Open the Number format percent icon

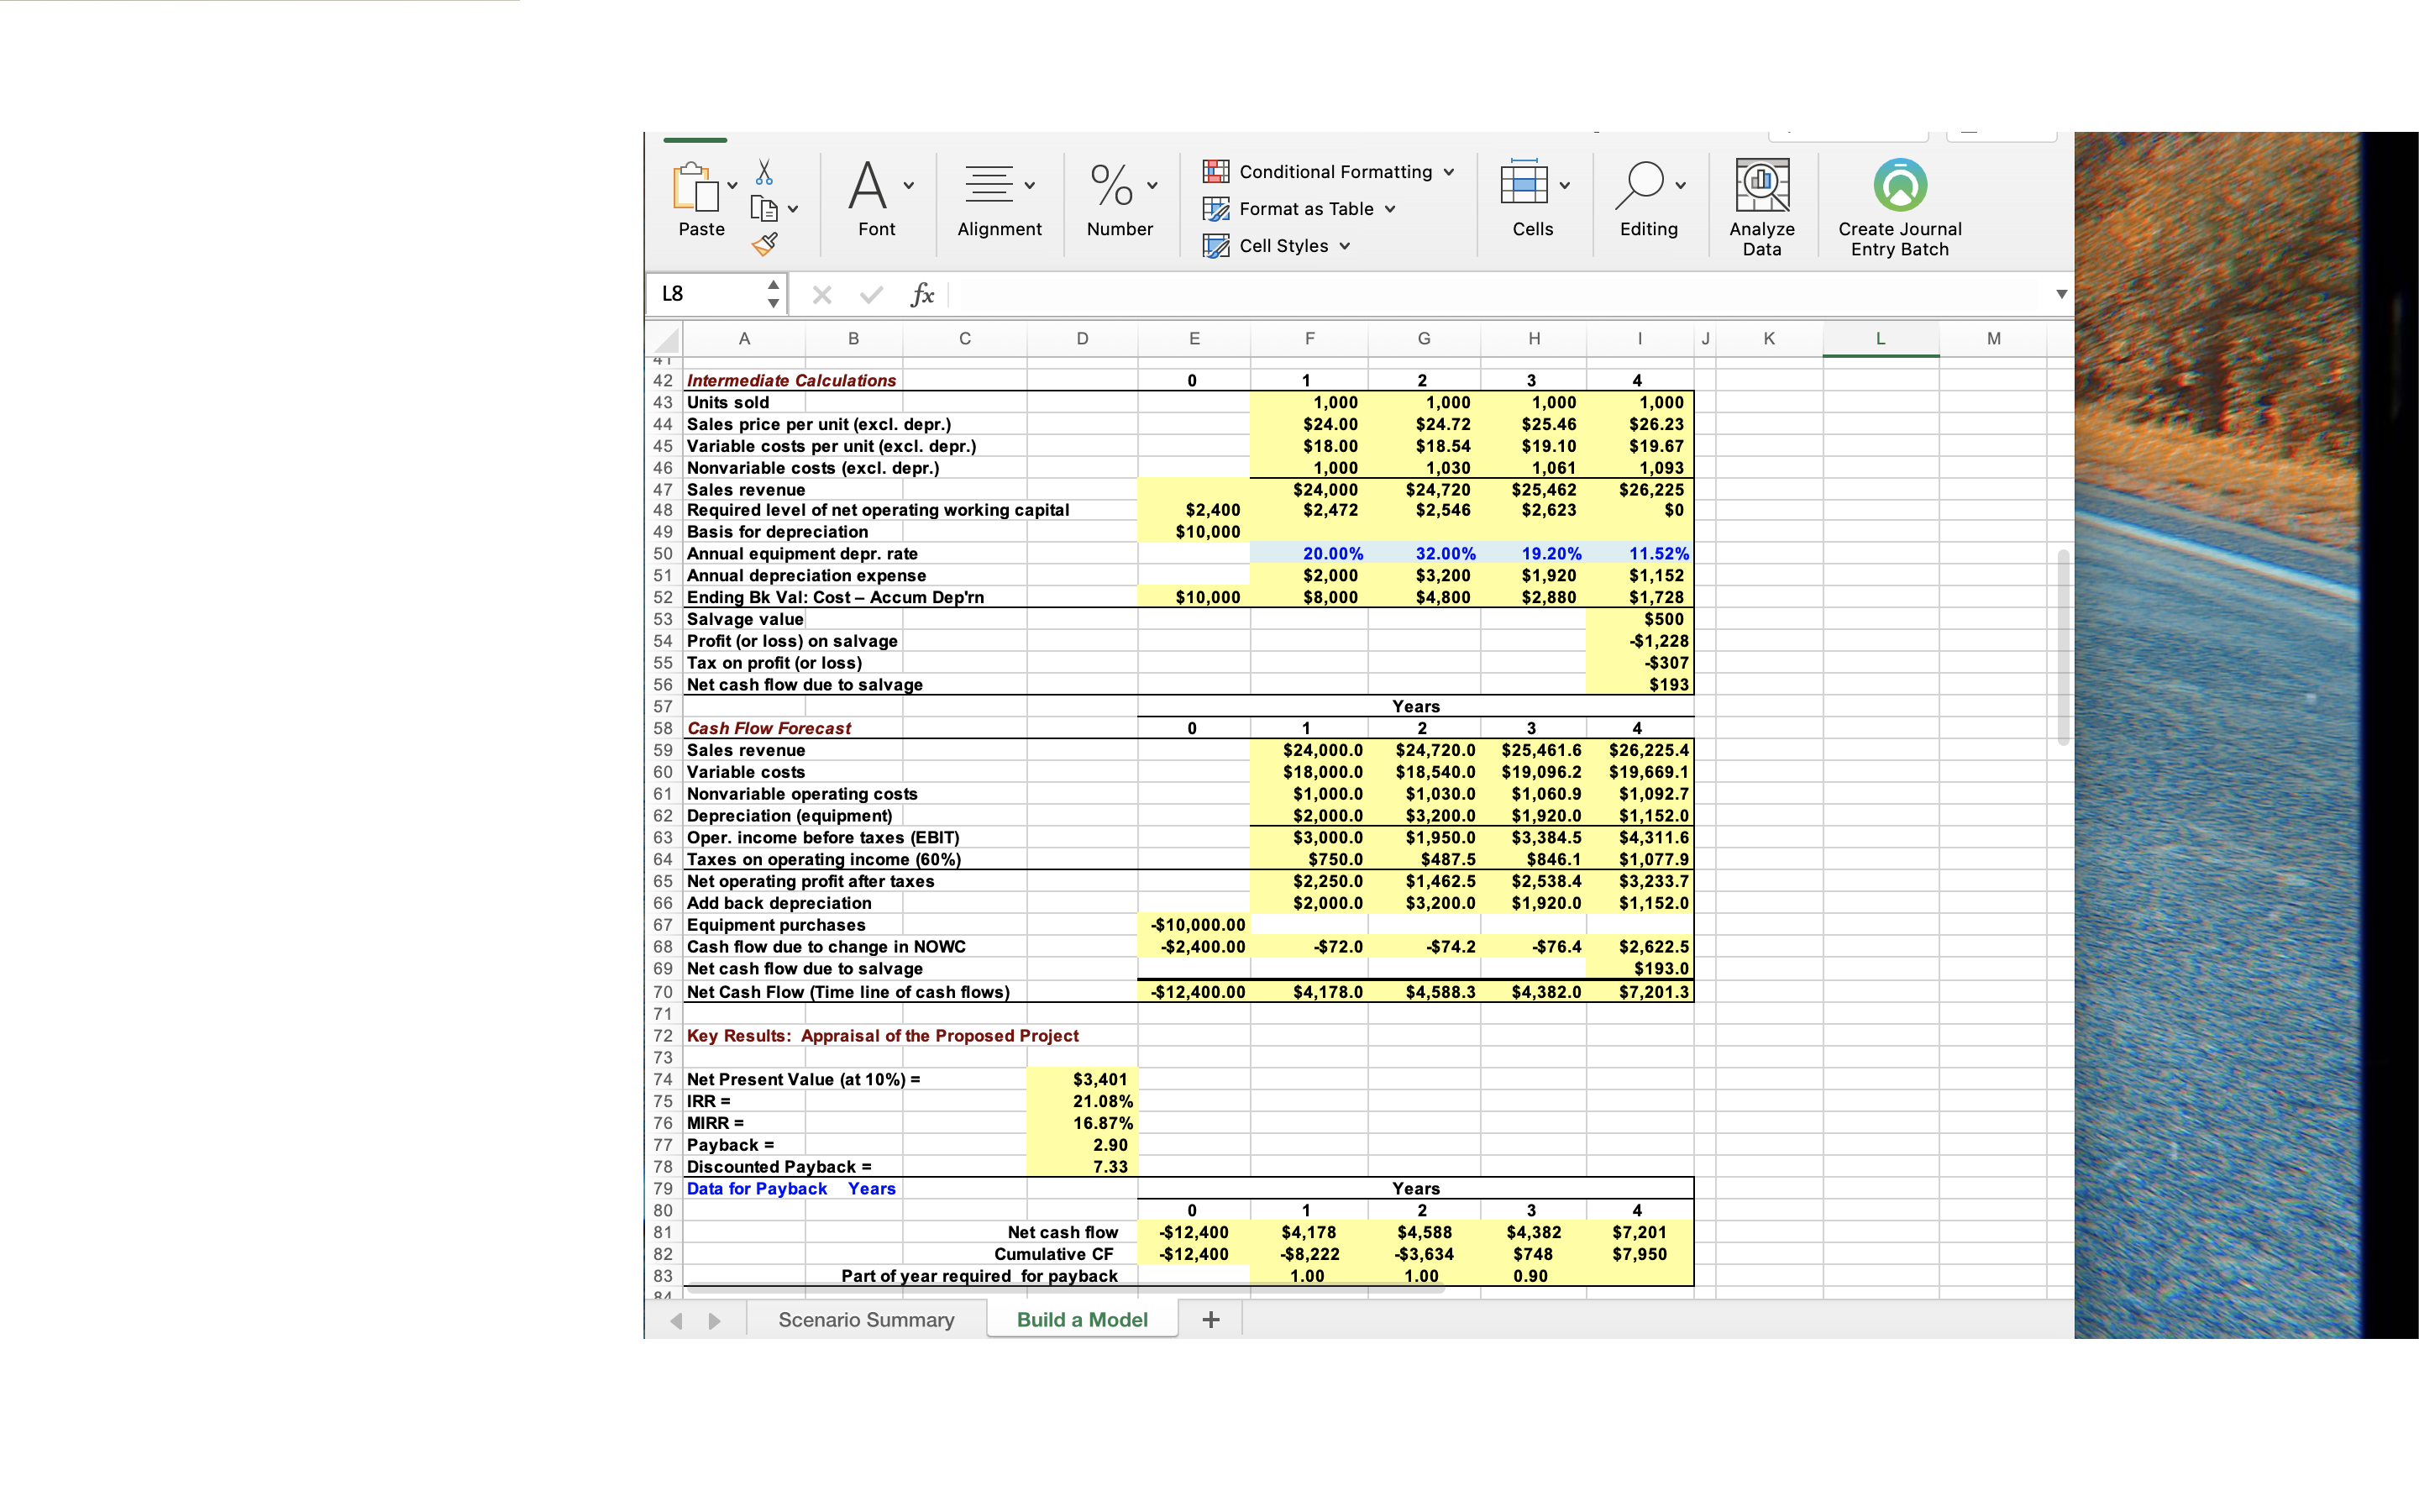coord(1111,185)
